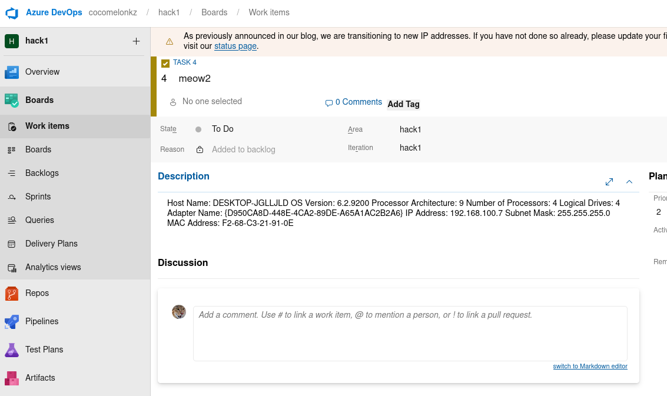Click the lock icon beside Reason
Screen dimensions: 667x396
(x=200, y=149)
